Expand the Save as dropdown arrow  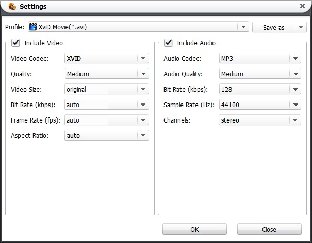coord(301,27)
